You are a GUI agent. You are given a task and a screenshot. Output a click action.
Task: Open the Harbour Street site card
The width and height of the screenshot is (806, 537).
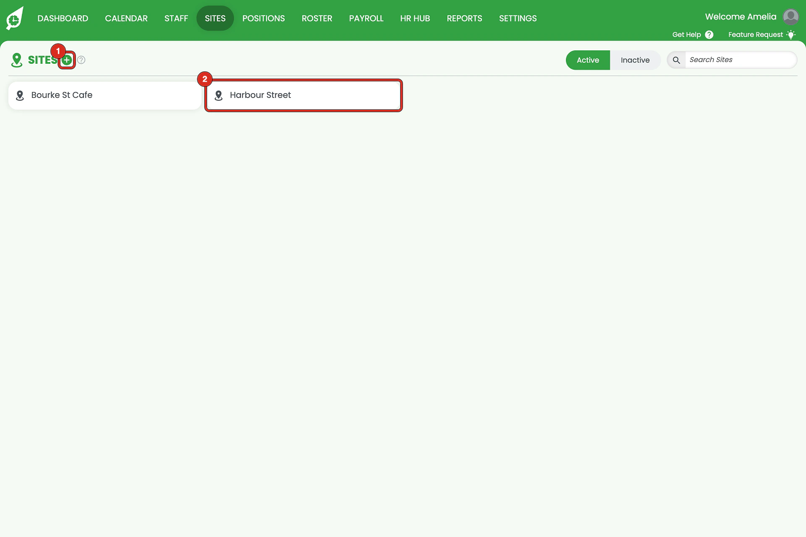click(x=304, y=96)
